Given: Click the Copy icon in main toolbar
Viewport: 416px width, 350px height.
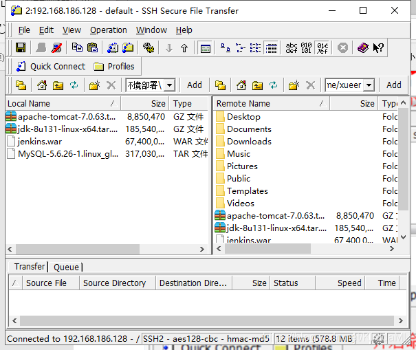Looking at the screenshot, I should (x=77, y=47).
